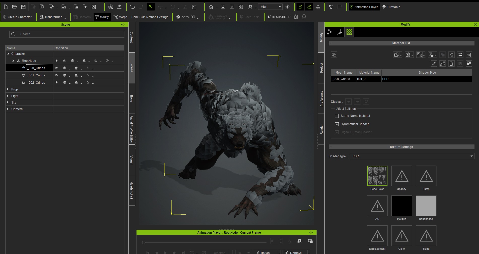Open the Shader Type PBR dropdown
The height and width of the screenshot is (254, 479).
coord(412,156)
